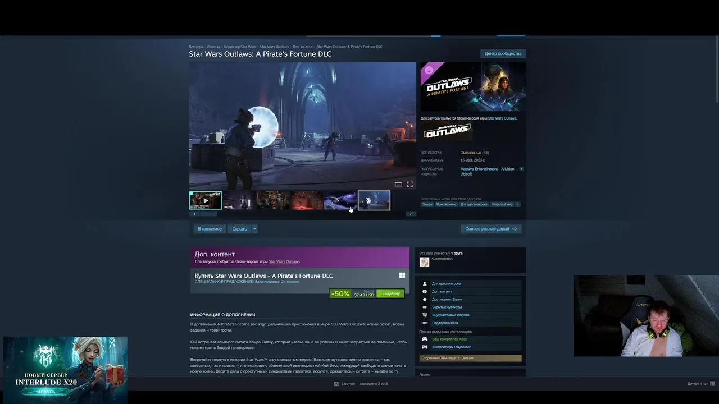This screenshot has width=719, height=404.
Task: Click the Xbox controller icon
Action: coord(425,339)
